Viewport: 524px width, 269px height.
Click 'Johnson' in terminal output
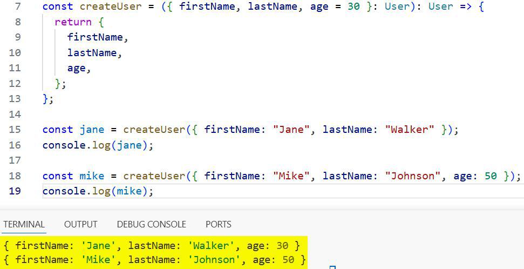pyautogui.click(x=214, y=260)
